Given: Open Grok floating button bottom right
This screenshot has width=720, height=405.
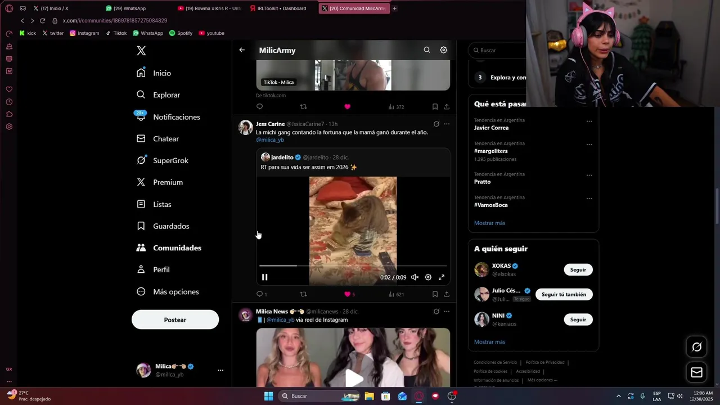Looking at the screenshot, I should [696, 347].
